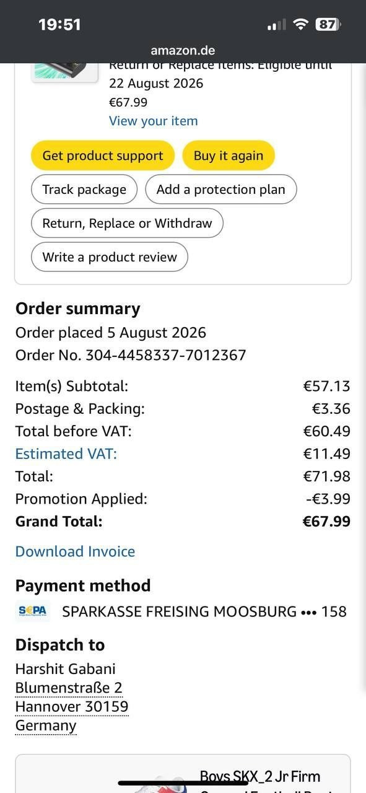Viewport: 366px width, 793px height.
Task: Tap the SEPA payment logo icon
Action: [x=32, y=611]
